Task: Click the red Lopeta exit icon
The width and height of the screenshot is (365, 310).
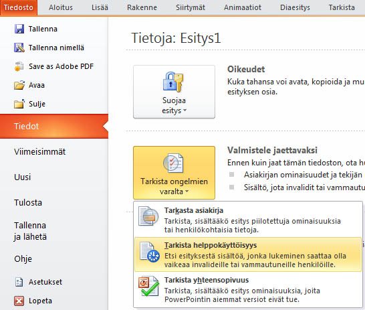Action: (19, 301)
